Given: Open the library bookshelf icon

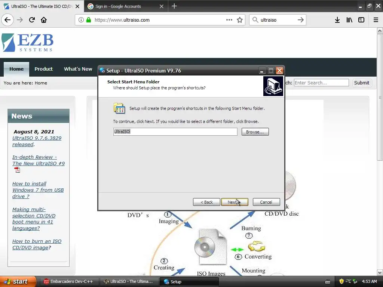Looking at the screenshot, I should click(349, 20).
